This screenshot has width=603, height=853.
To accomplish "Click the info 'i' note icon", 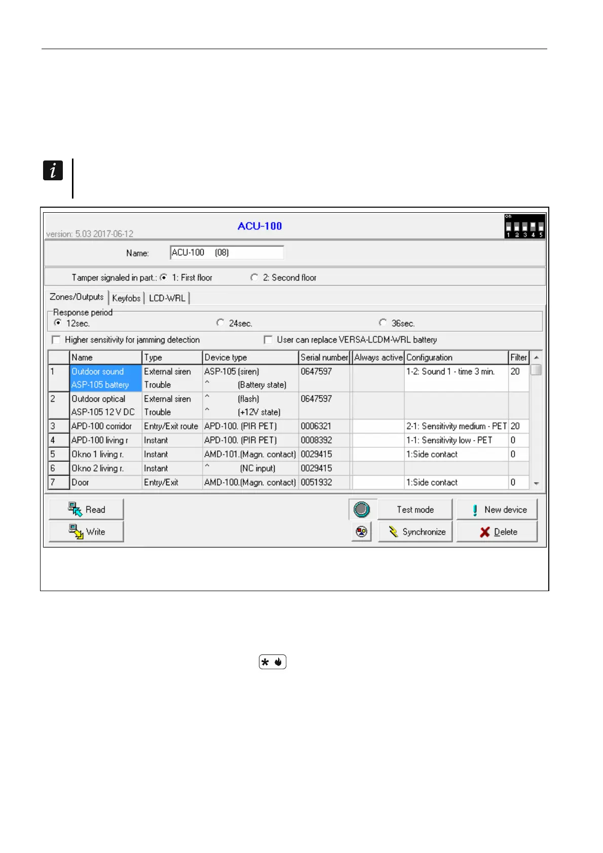I will pos(53,170).
